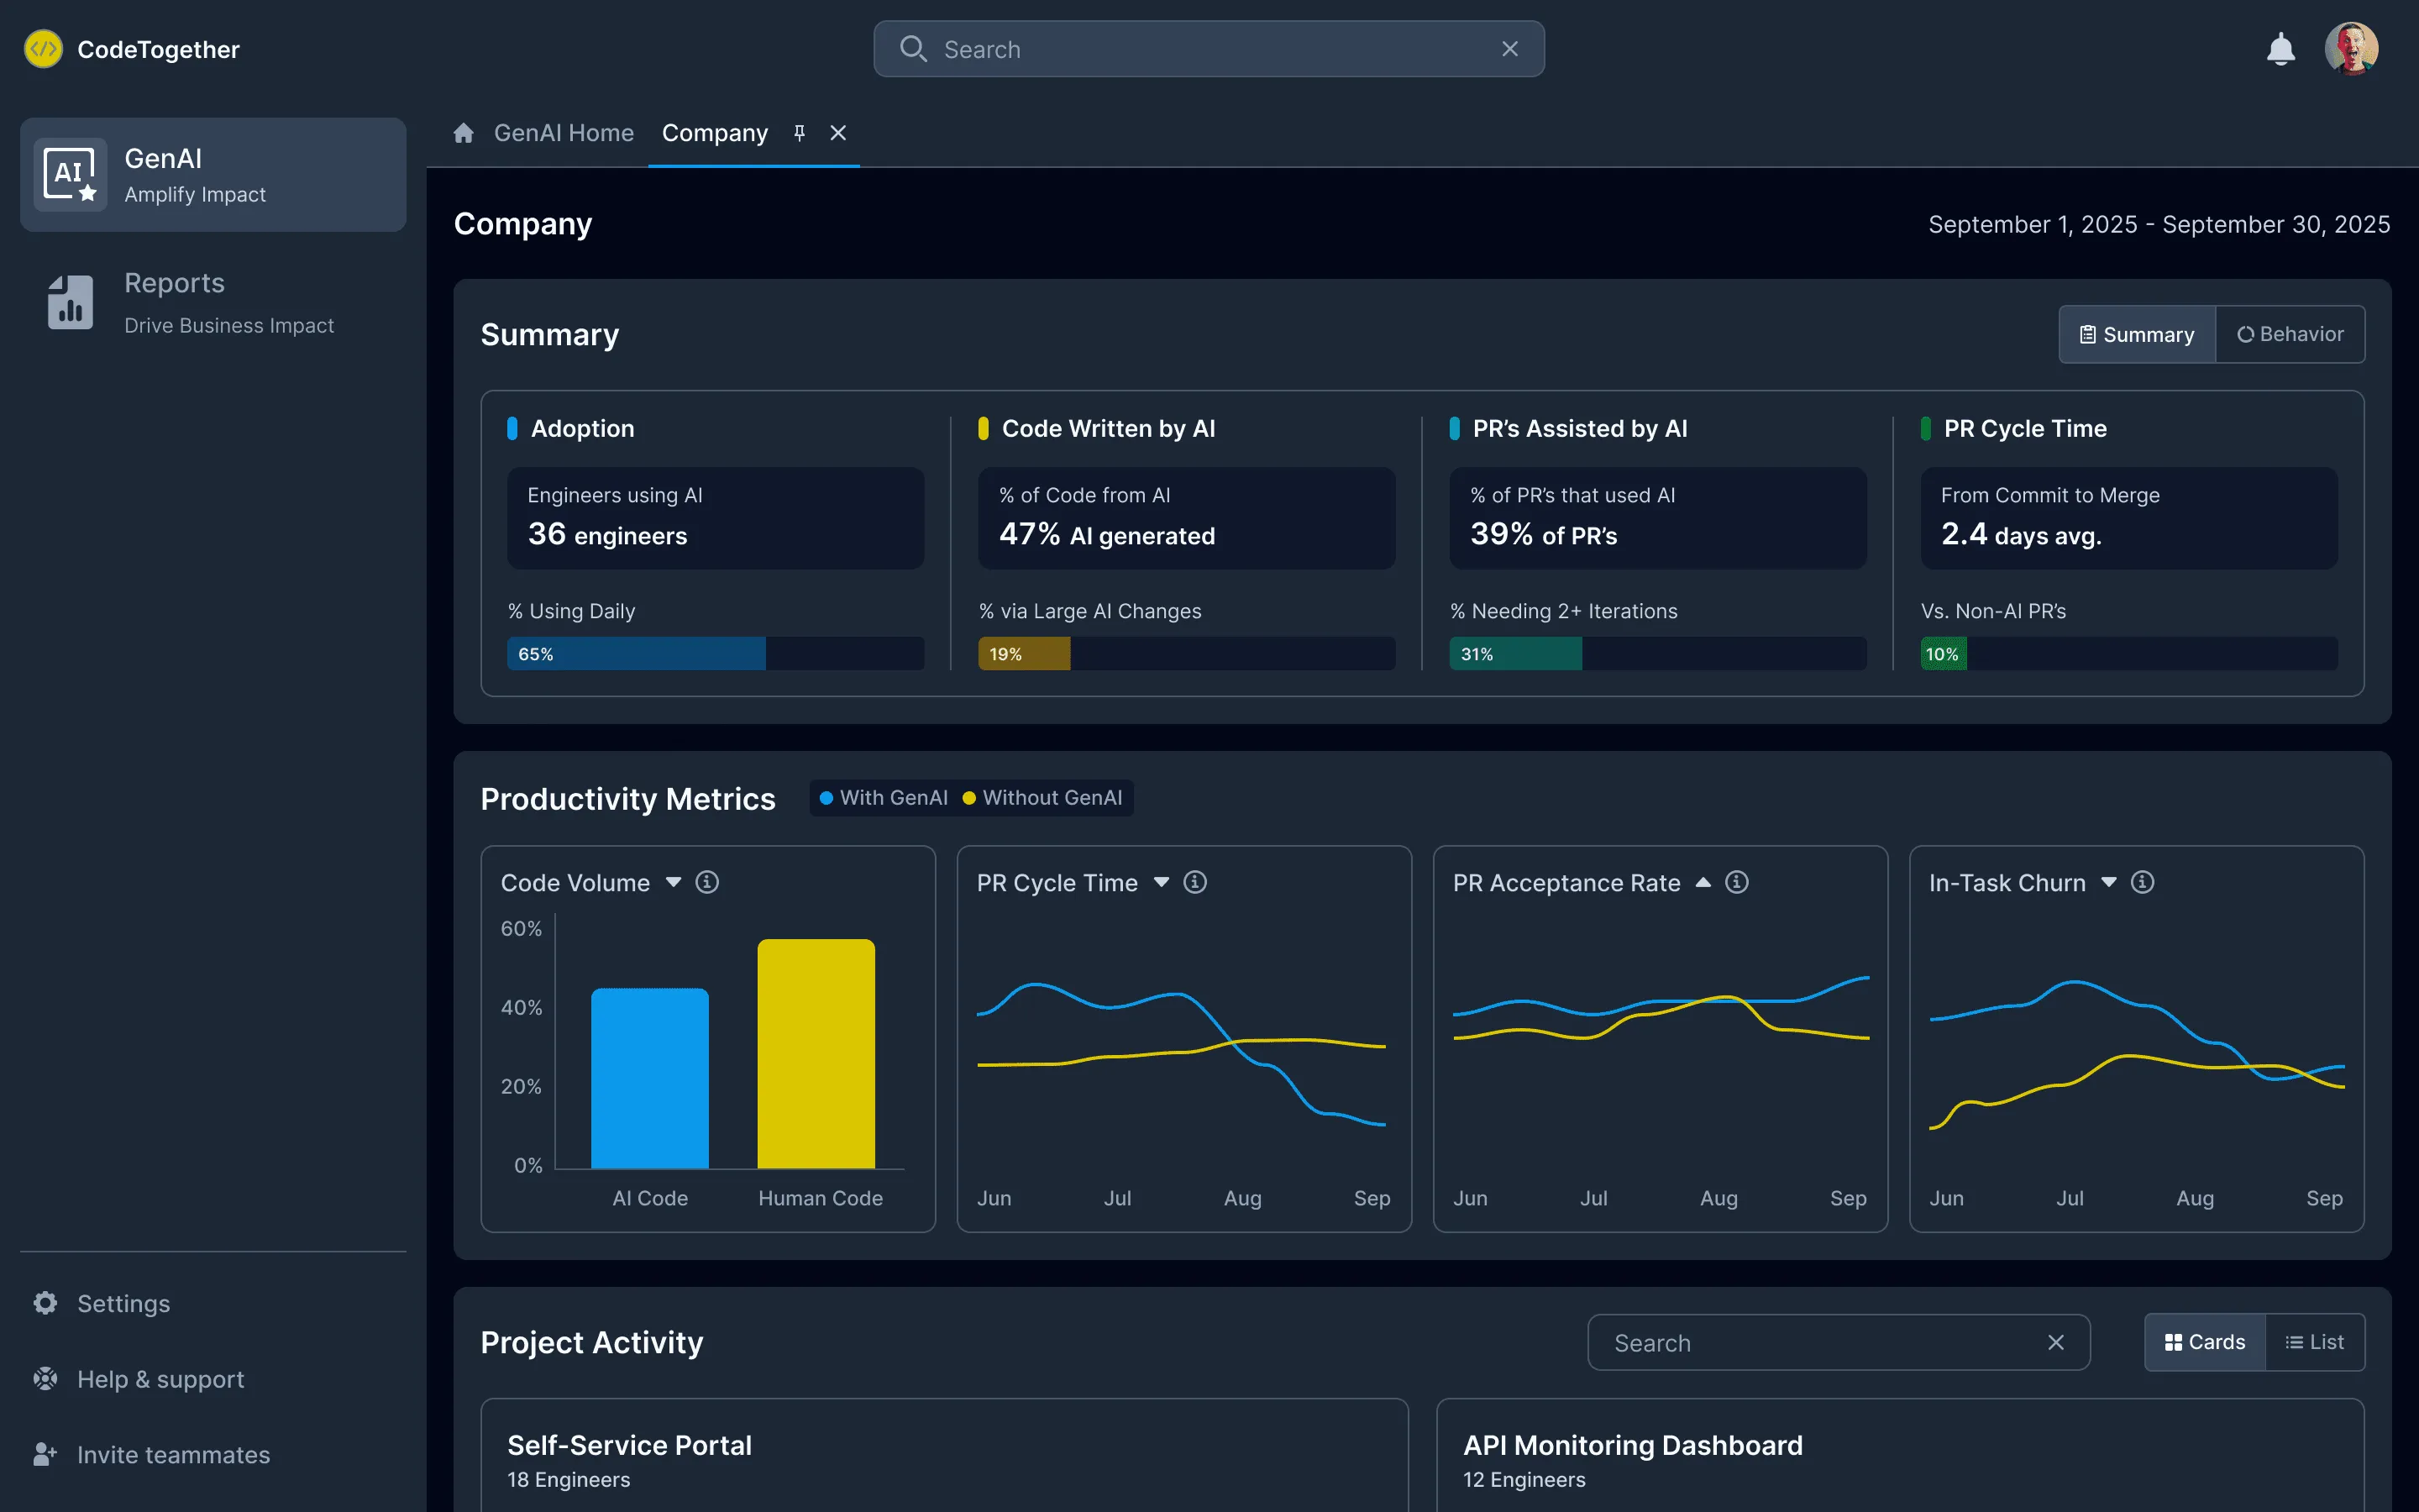2419x1512 pixels.
Task: Open Settings in the sidebar
Action: click(123, 1303)
